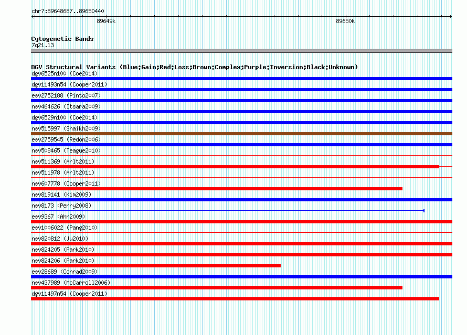Click the dgv11497n54 (Cooper2011) label

[x=69, y=294]
